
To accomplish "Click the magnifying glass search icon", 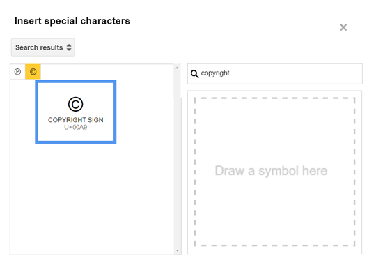I will click(194, 74).
